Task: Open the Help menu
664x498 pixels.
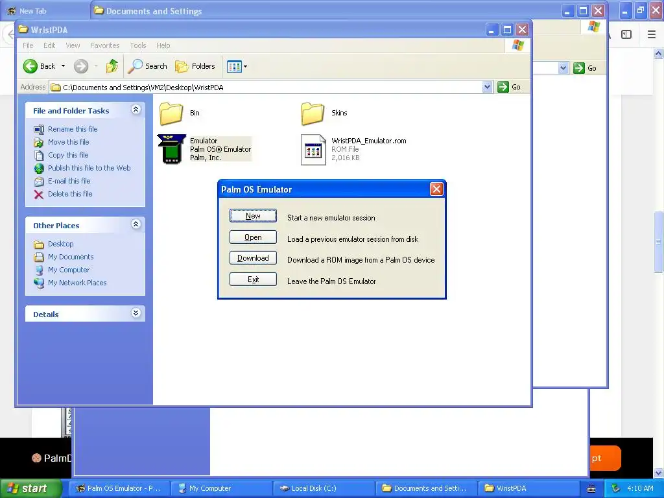Action: pos(163,45)
